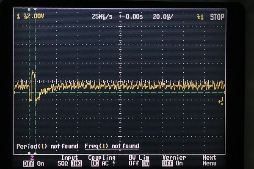
Task: Click the delay arrow next to 0.00s
Action: pyautogui.click(x=122, y=16)
